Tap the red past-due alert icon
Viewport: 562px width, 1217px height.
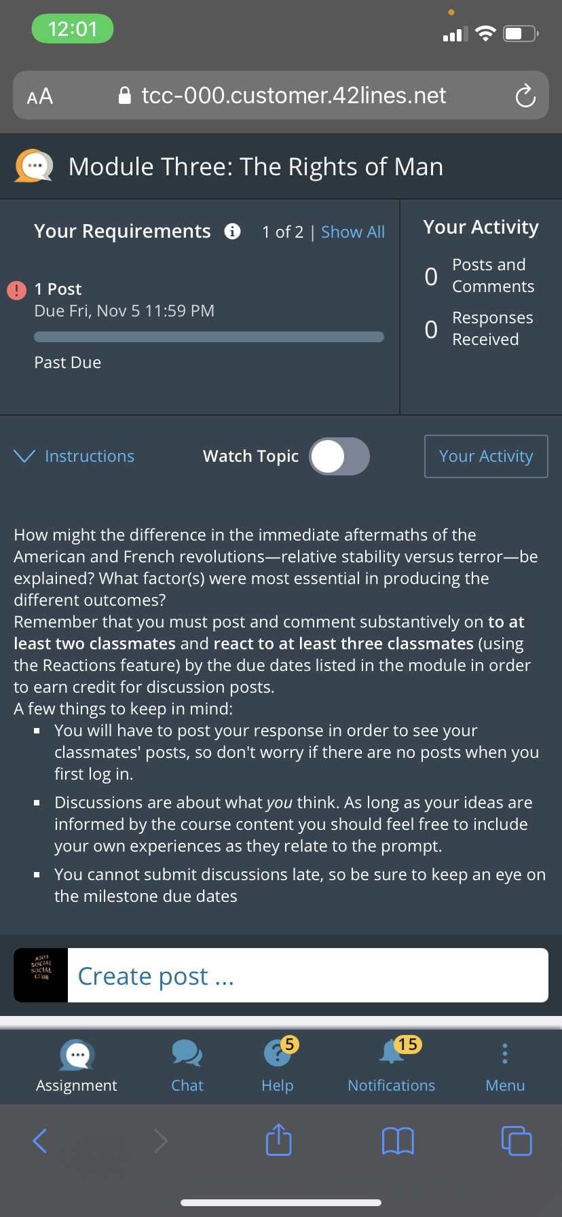(x=16, y=290)
